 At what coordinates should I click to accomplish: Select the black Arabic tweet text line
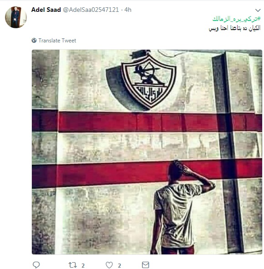(x=234, y=28)
